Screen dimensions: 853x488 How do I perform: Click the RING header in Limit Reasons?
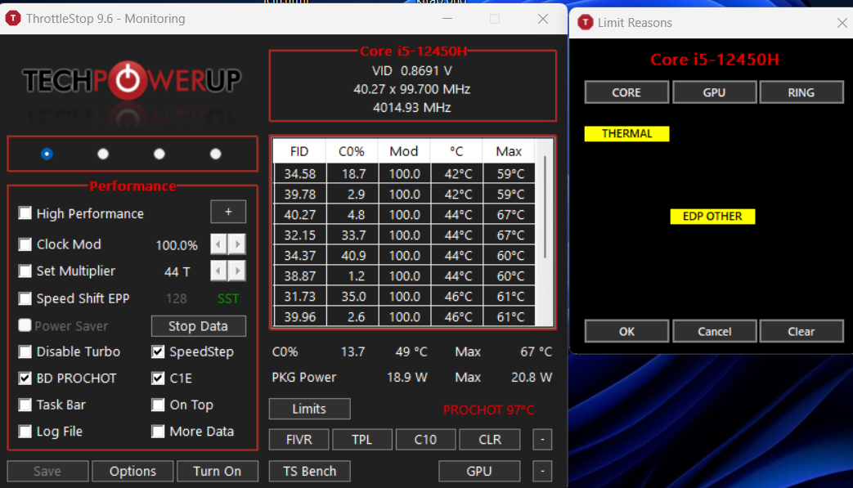pos(801,92)
